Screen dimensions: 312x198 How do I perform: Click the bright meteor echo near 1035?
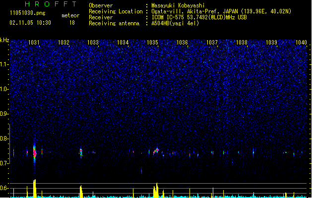coord(156,151)
